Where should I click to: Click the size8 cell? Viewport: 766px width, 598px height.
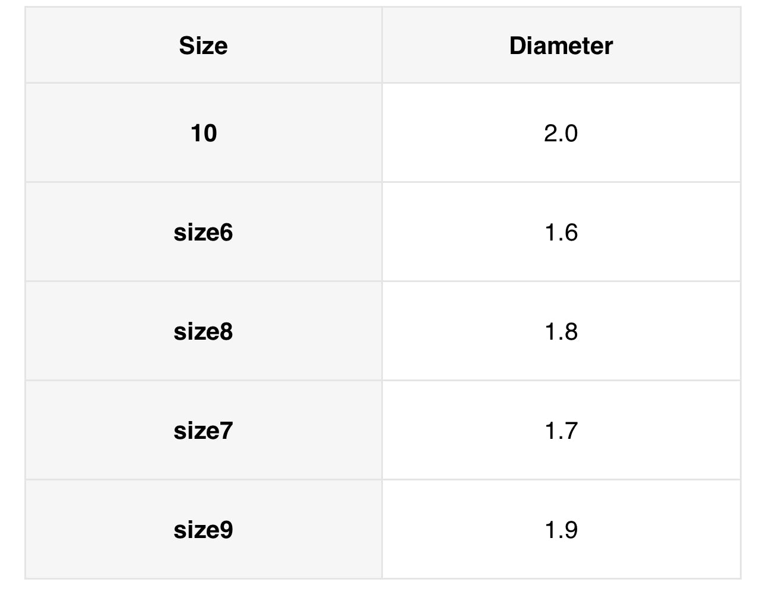coord(203,331)
